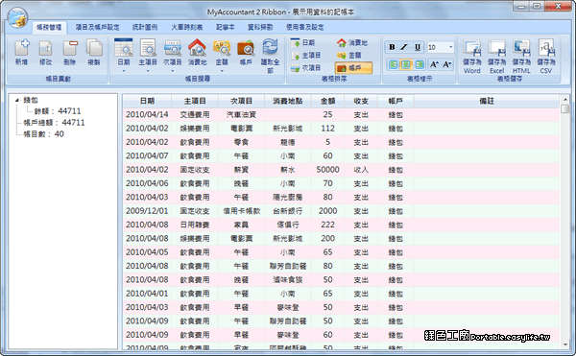Image resolution: width=576 pixels, height=356 pixels.
Task: Sort table by 次項目
Action: click(x=306, y=68)
